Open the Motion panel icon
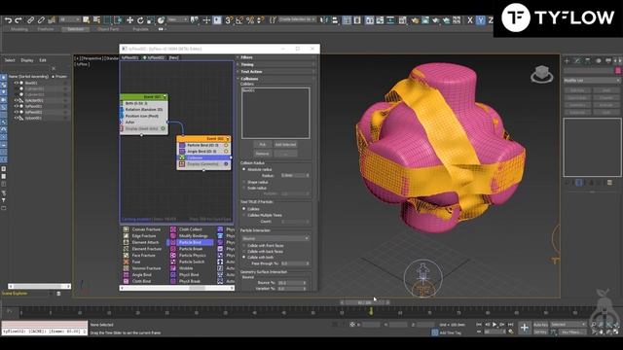Screen dimensions: 623x350 coord(598,60)
